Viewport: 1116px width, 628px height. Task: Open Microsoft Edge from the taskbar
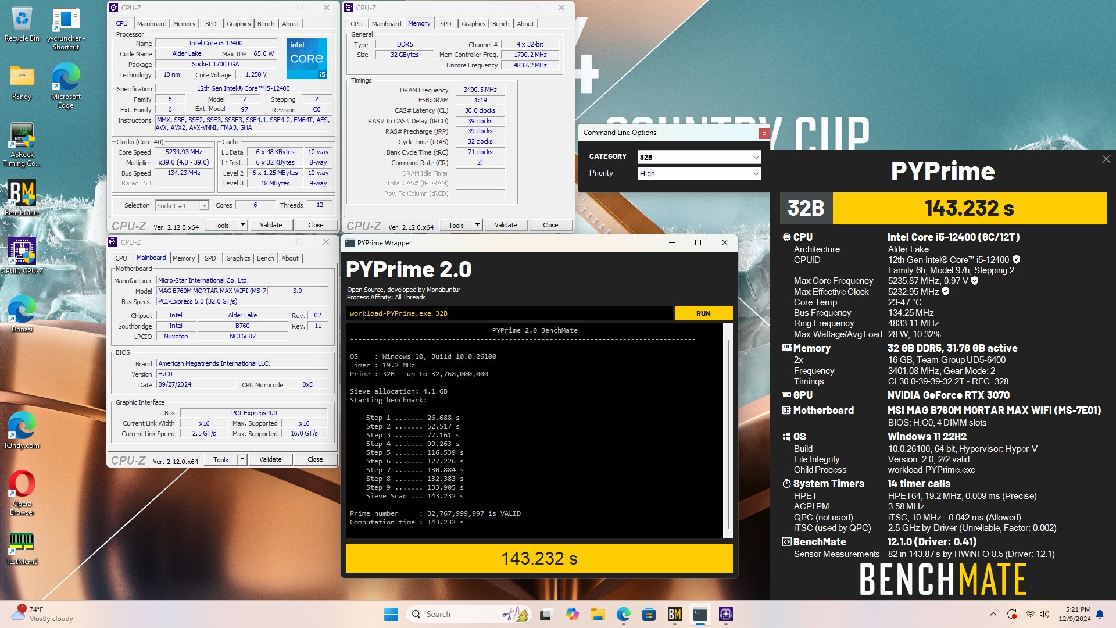623,614
